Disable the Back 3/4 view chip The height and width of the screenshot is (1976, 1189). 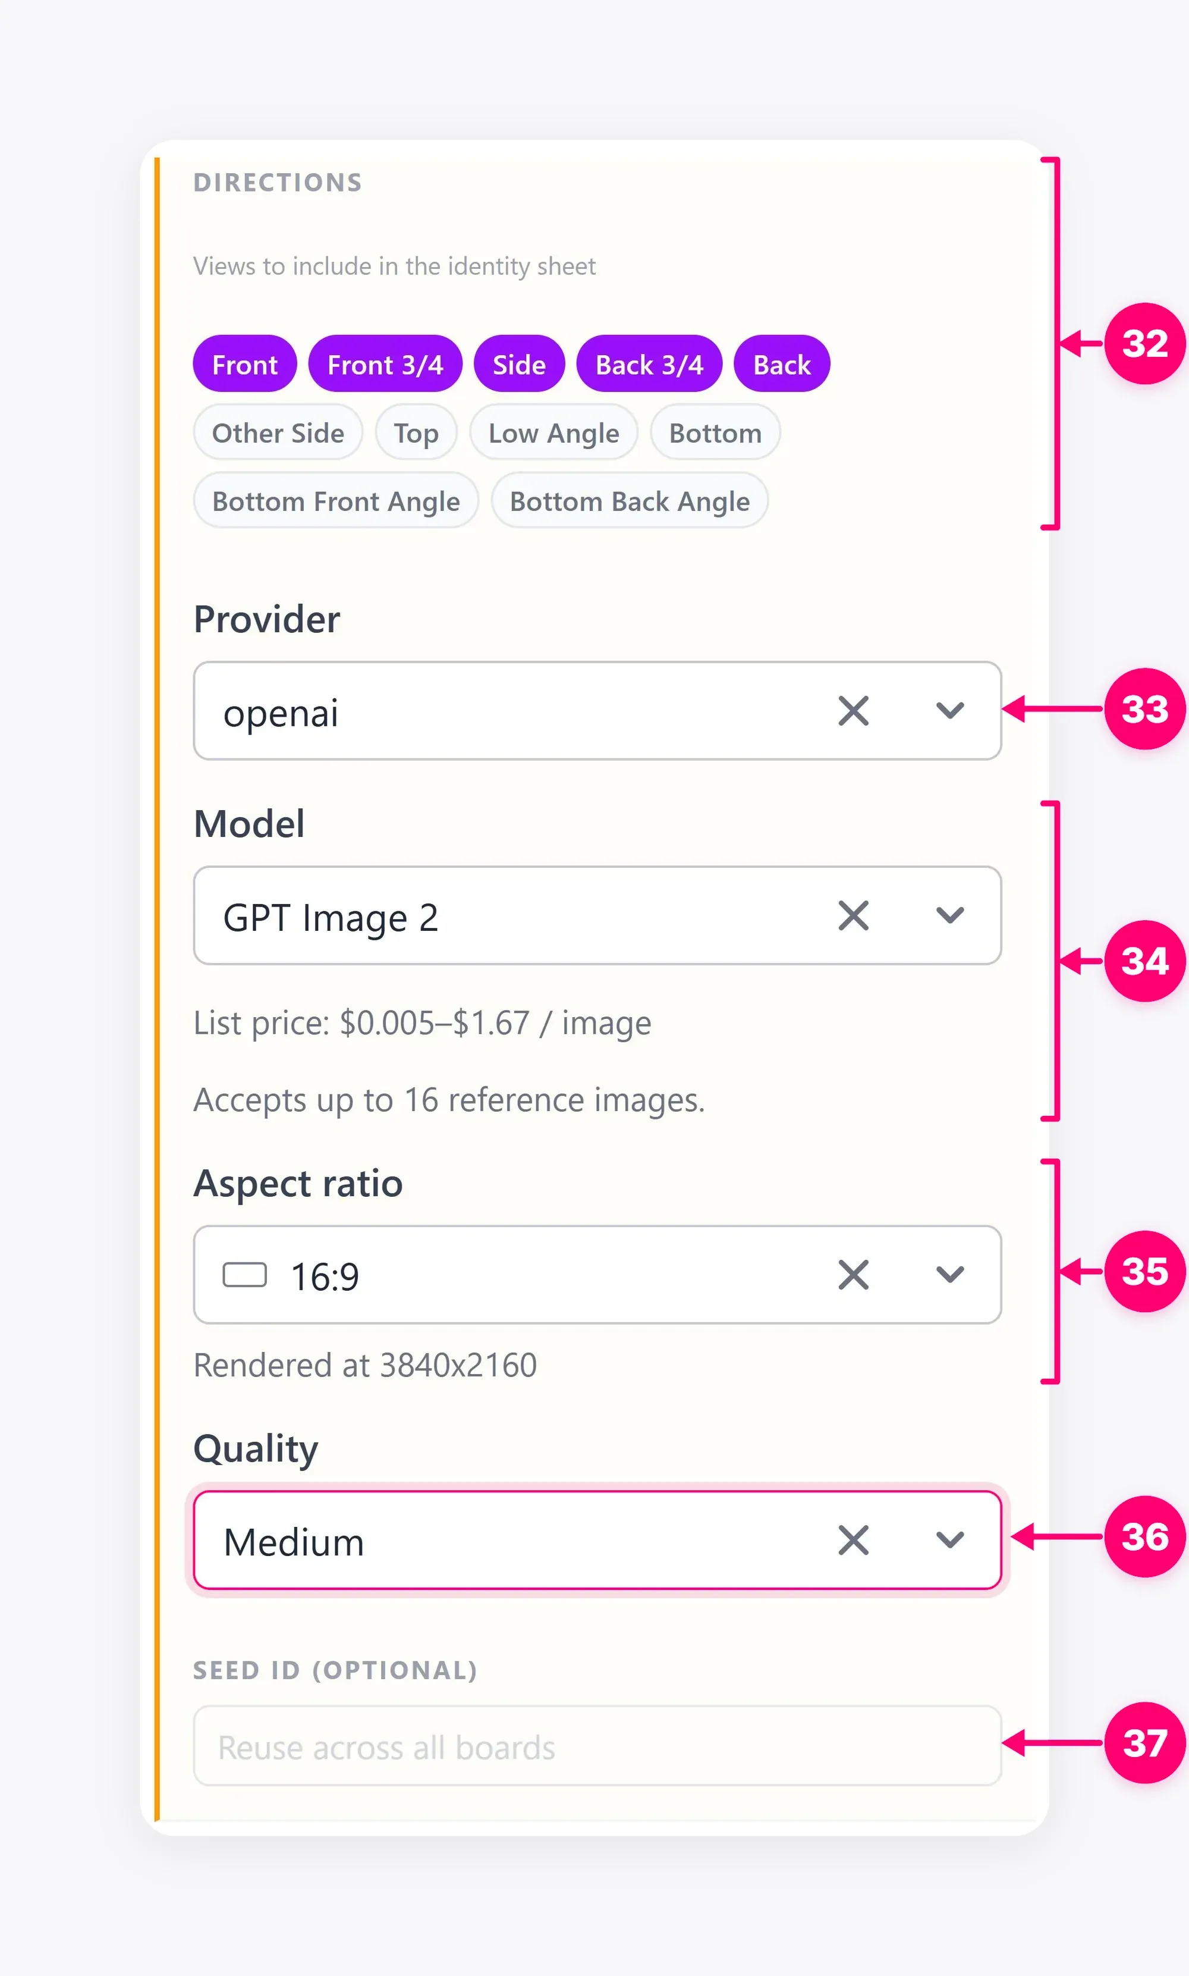pyautogui.click(x=649, y=364)
